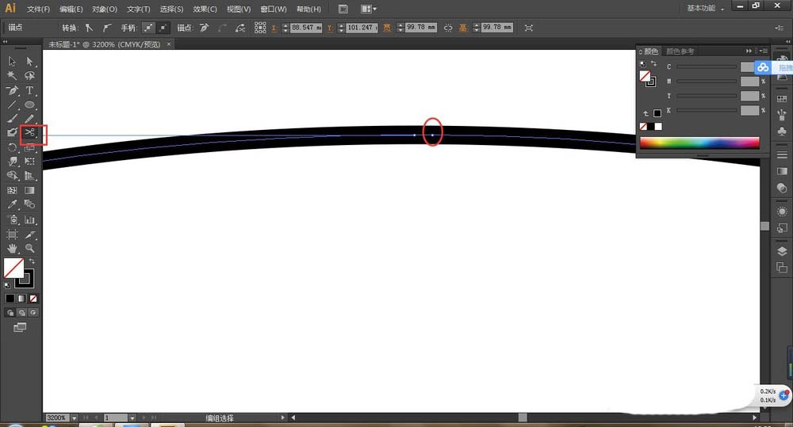Toggle show handles for multiple anchors
Image resolution: width=793 pixels, height=427 pixels.
(x=148, y=28)
